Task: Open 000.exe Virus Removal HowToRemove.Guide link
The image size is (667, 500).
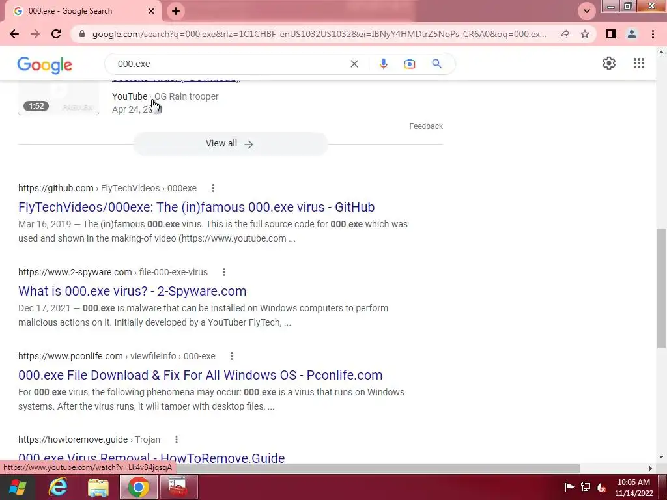Action: (151, 458)
